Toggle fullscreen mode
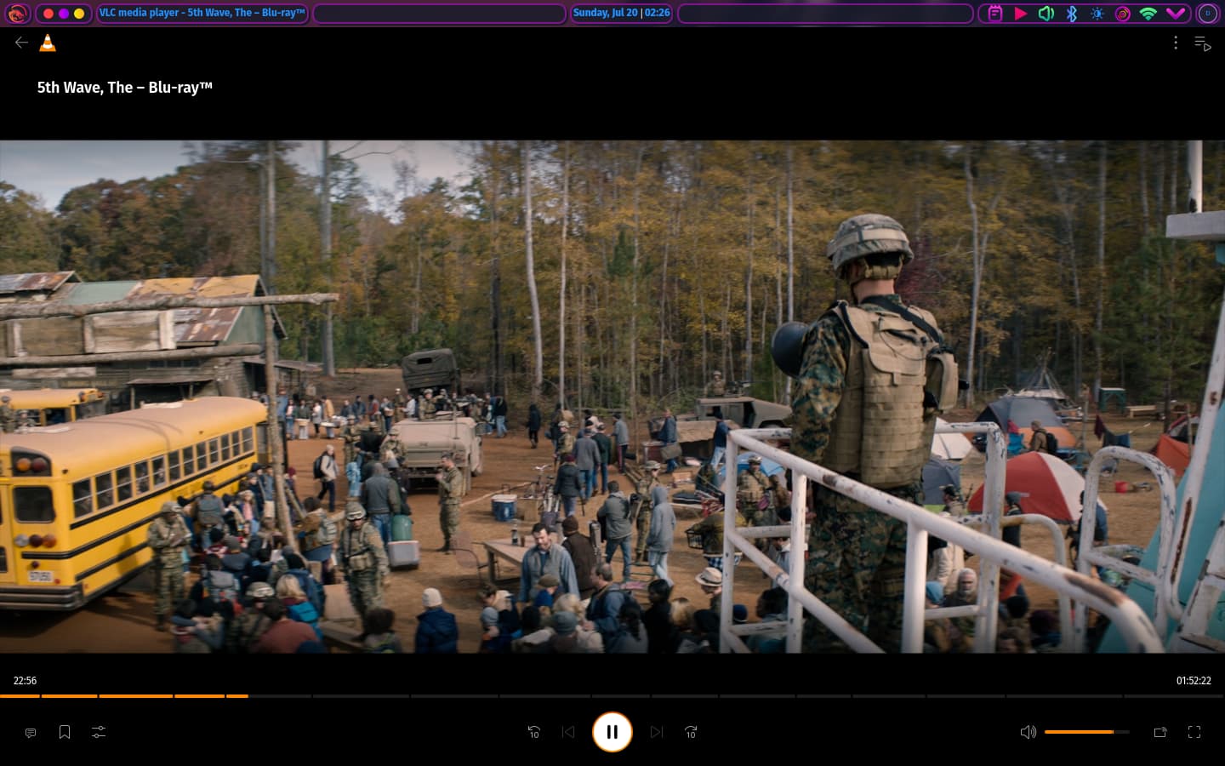The height and width of the screenshot is (766, 1225). click(1194, 732)
